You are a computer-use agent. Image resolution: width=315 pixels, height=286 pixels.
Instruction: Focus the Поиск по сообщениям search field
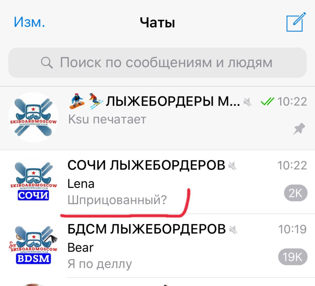click(x=157, y=63)
